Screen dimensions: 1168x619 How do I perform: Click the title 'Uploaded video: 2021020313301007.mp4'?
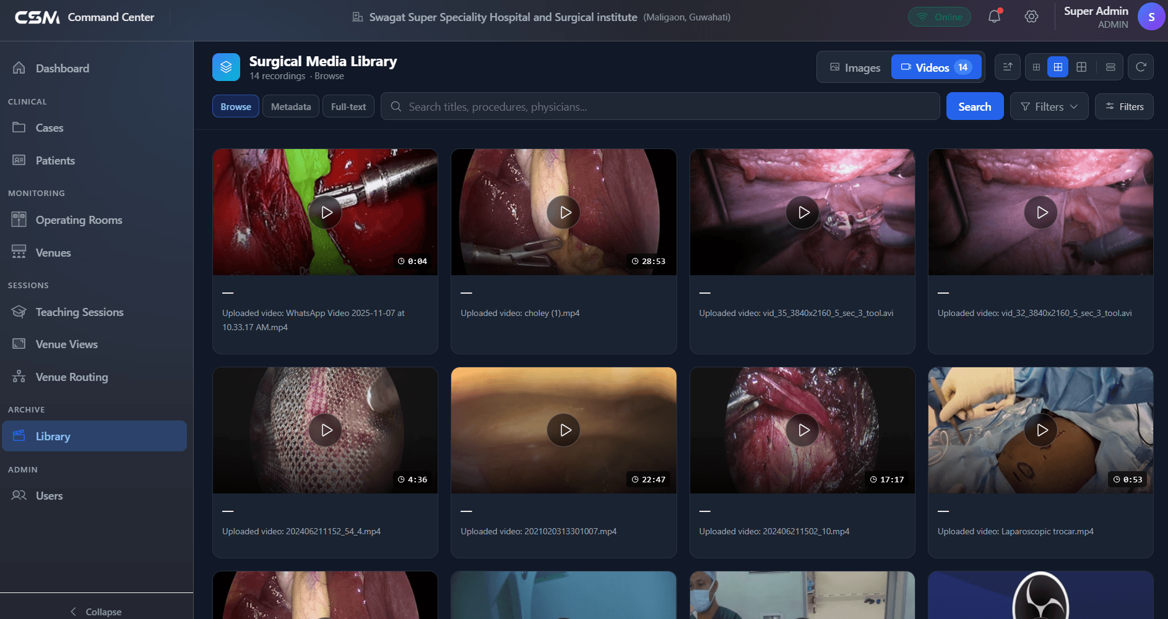click(539, 531)
